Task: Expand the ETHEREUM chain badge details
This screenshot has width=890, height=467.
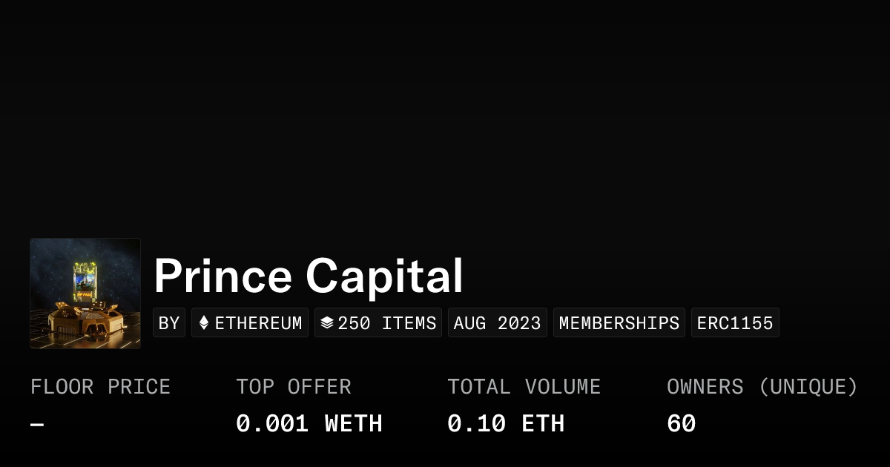Action: (250, 322)
